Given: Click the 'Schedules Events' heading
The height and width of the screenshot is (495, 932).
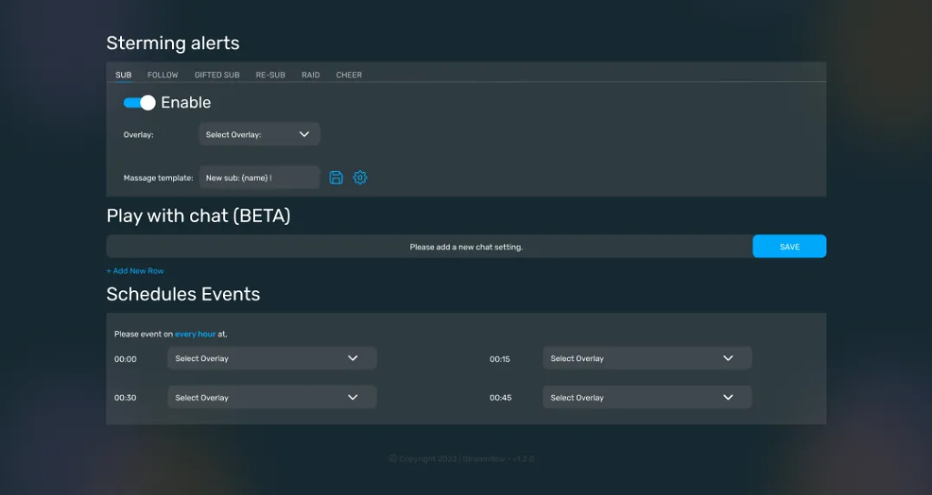Looking at the screenshot, I should click(183, 294).
